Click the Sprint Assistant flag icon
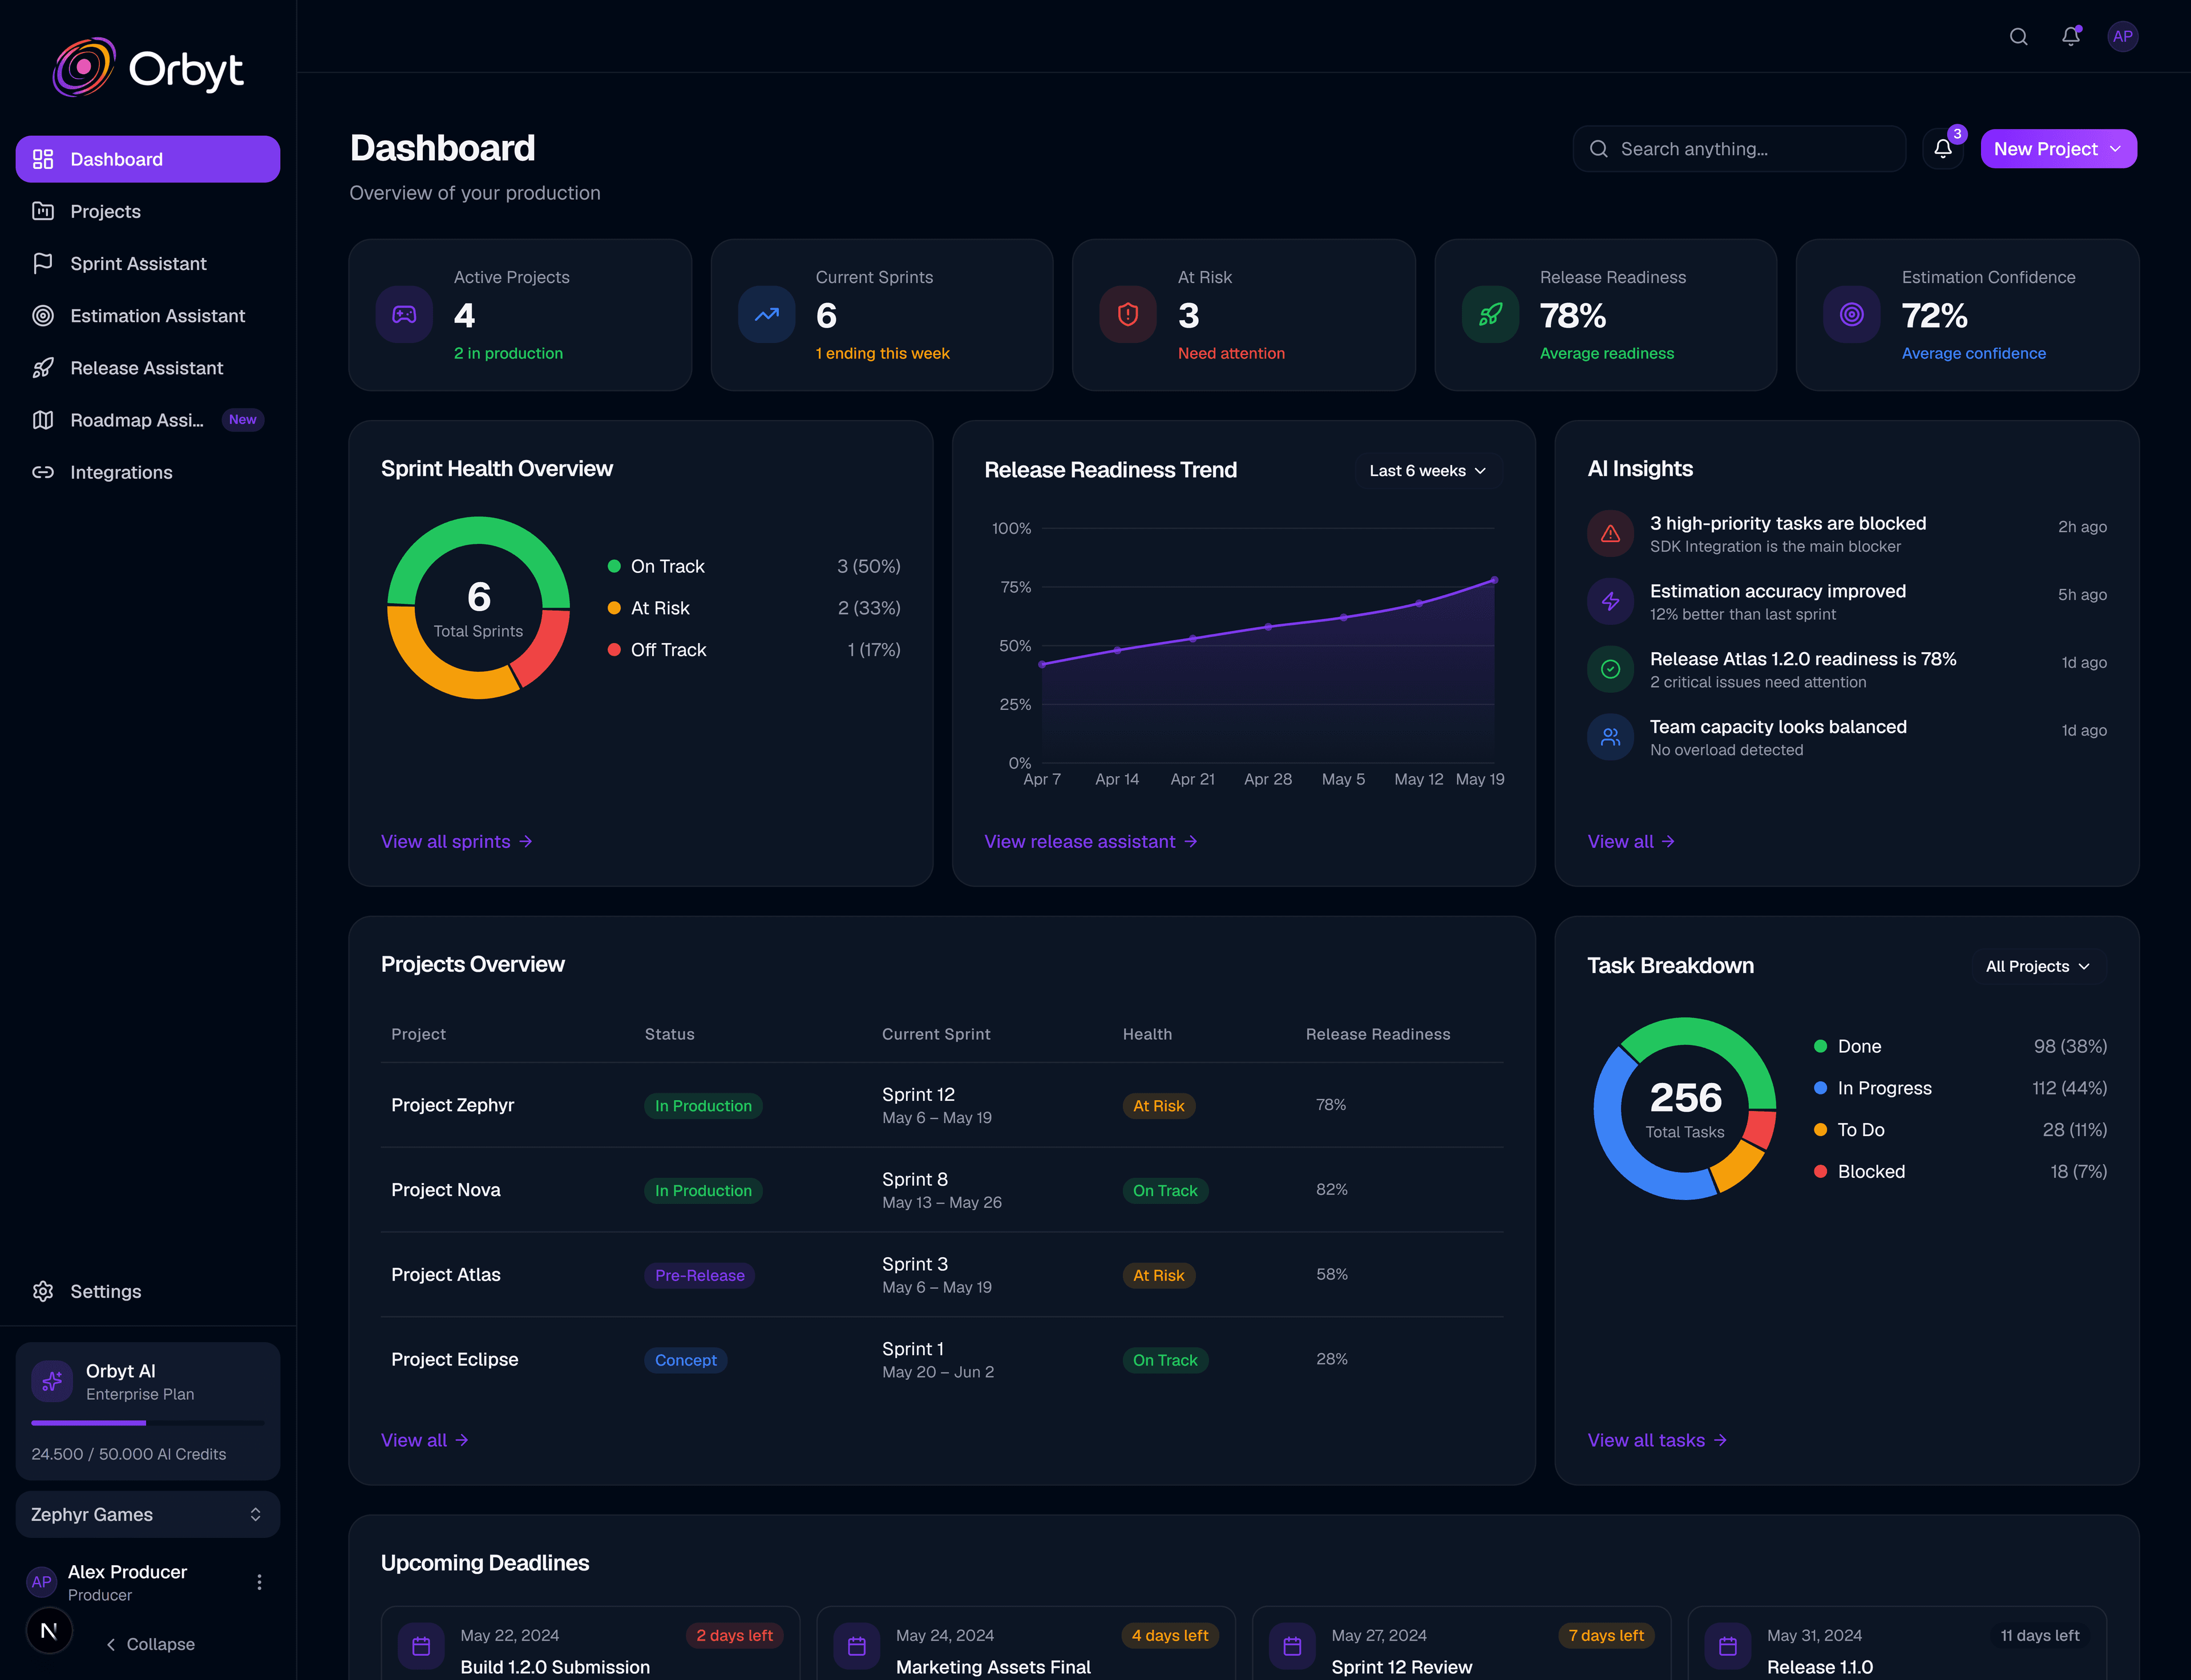Image resolution: width=2191 pixels, height=1680 pixels. pyautogui.click(x=43, y=263)
